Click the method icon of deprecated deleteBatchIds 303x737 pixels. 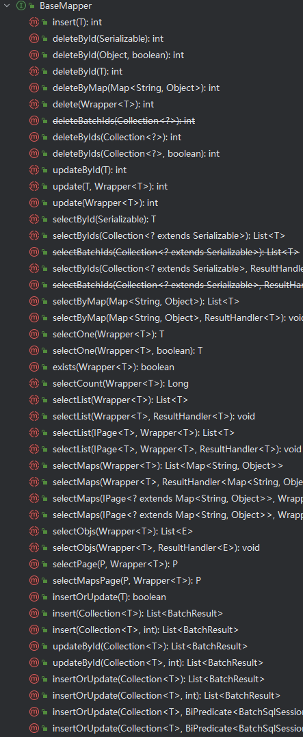tap(34, 121)
